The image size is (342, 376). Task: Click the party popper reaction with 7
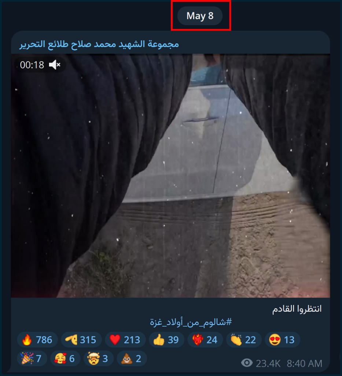pyautogui.click(x=32, y=359)
